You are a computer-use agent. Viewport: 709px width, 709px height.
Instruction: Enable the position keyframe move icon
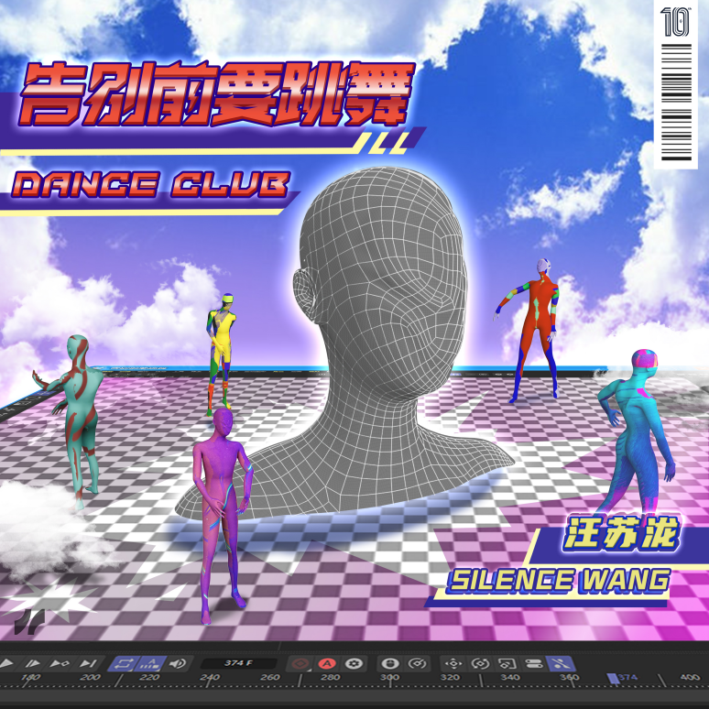[453, 664]
